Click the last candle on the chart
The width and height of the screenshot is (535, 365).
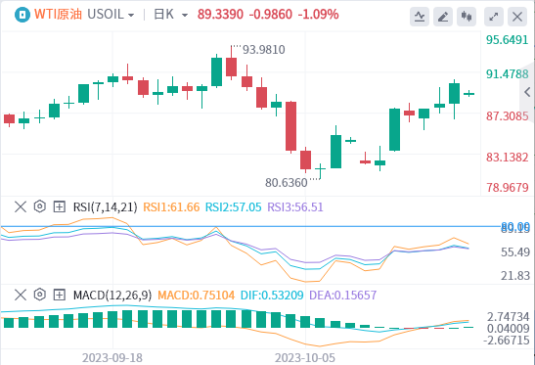[469, 94]
